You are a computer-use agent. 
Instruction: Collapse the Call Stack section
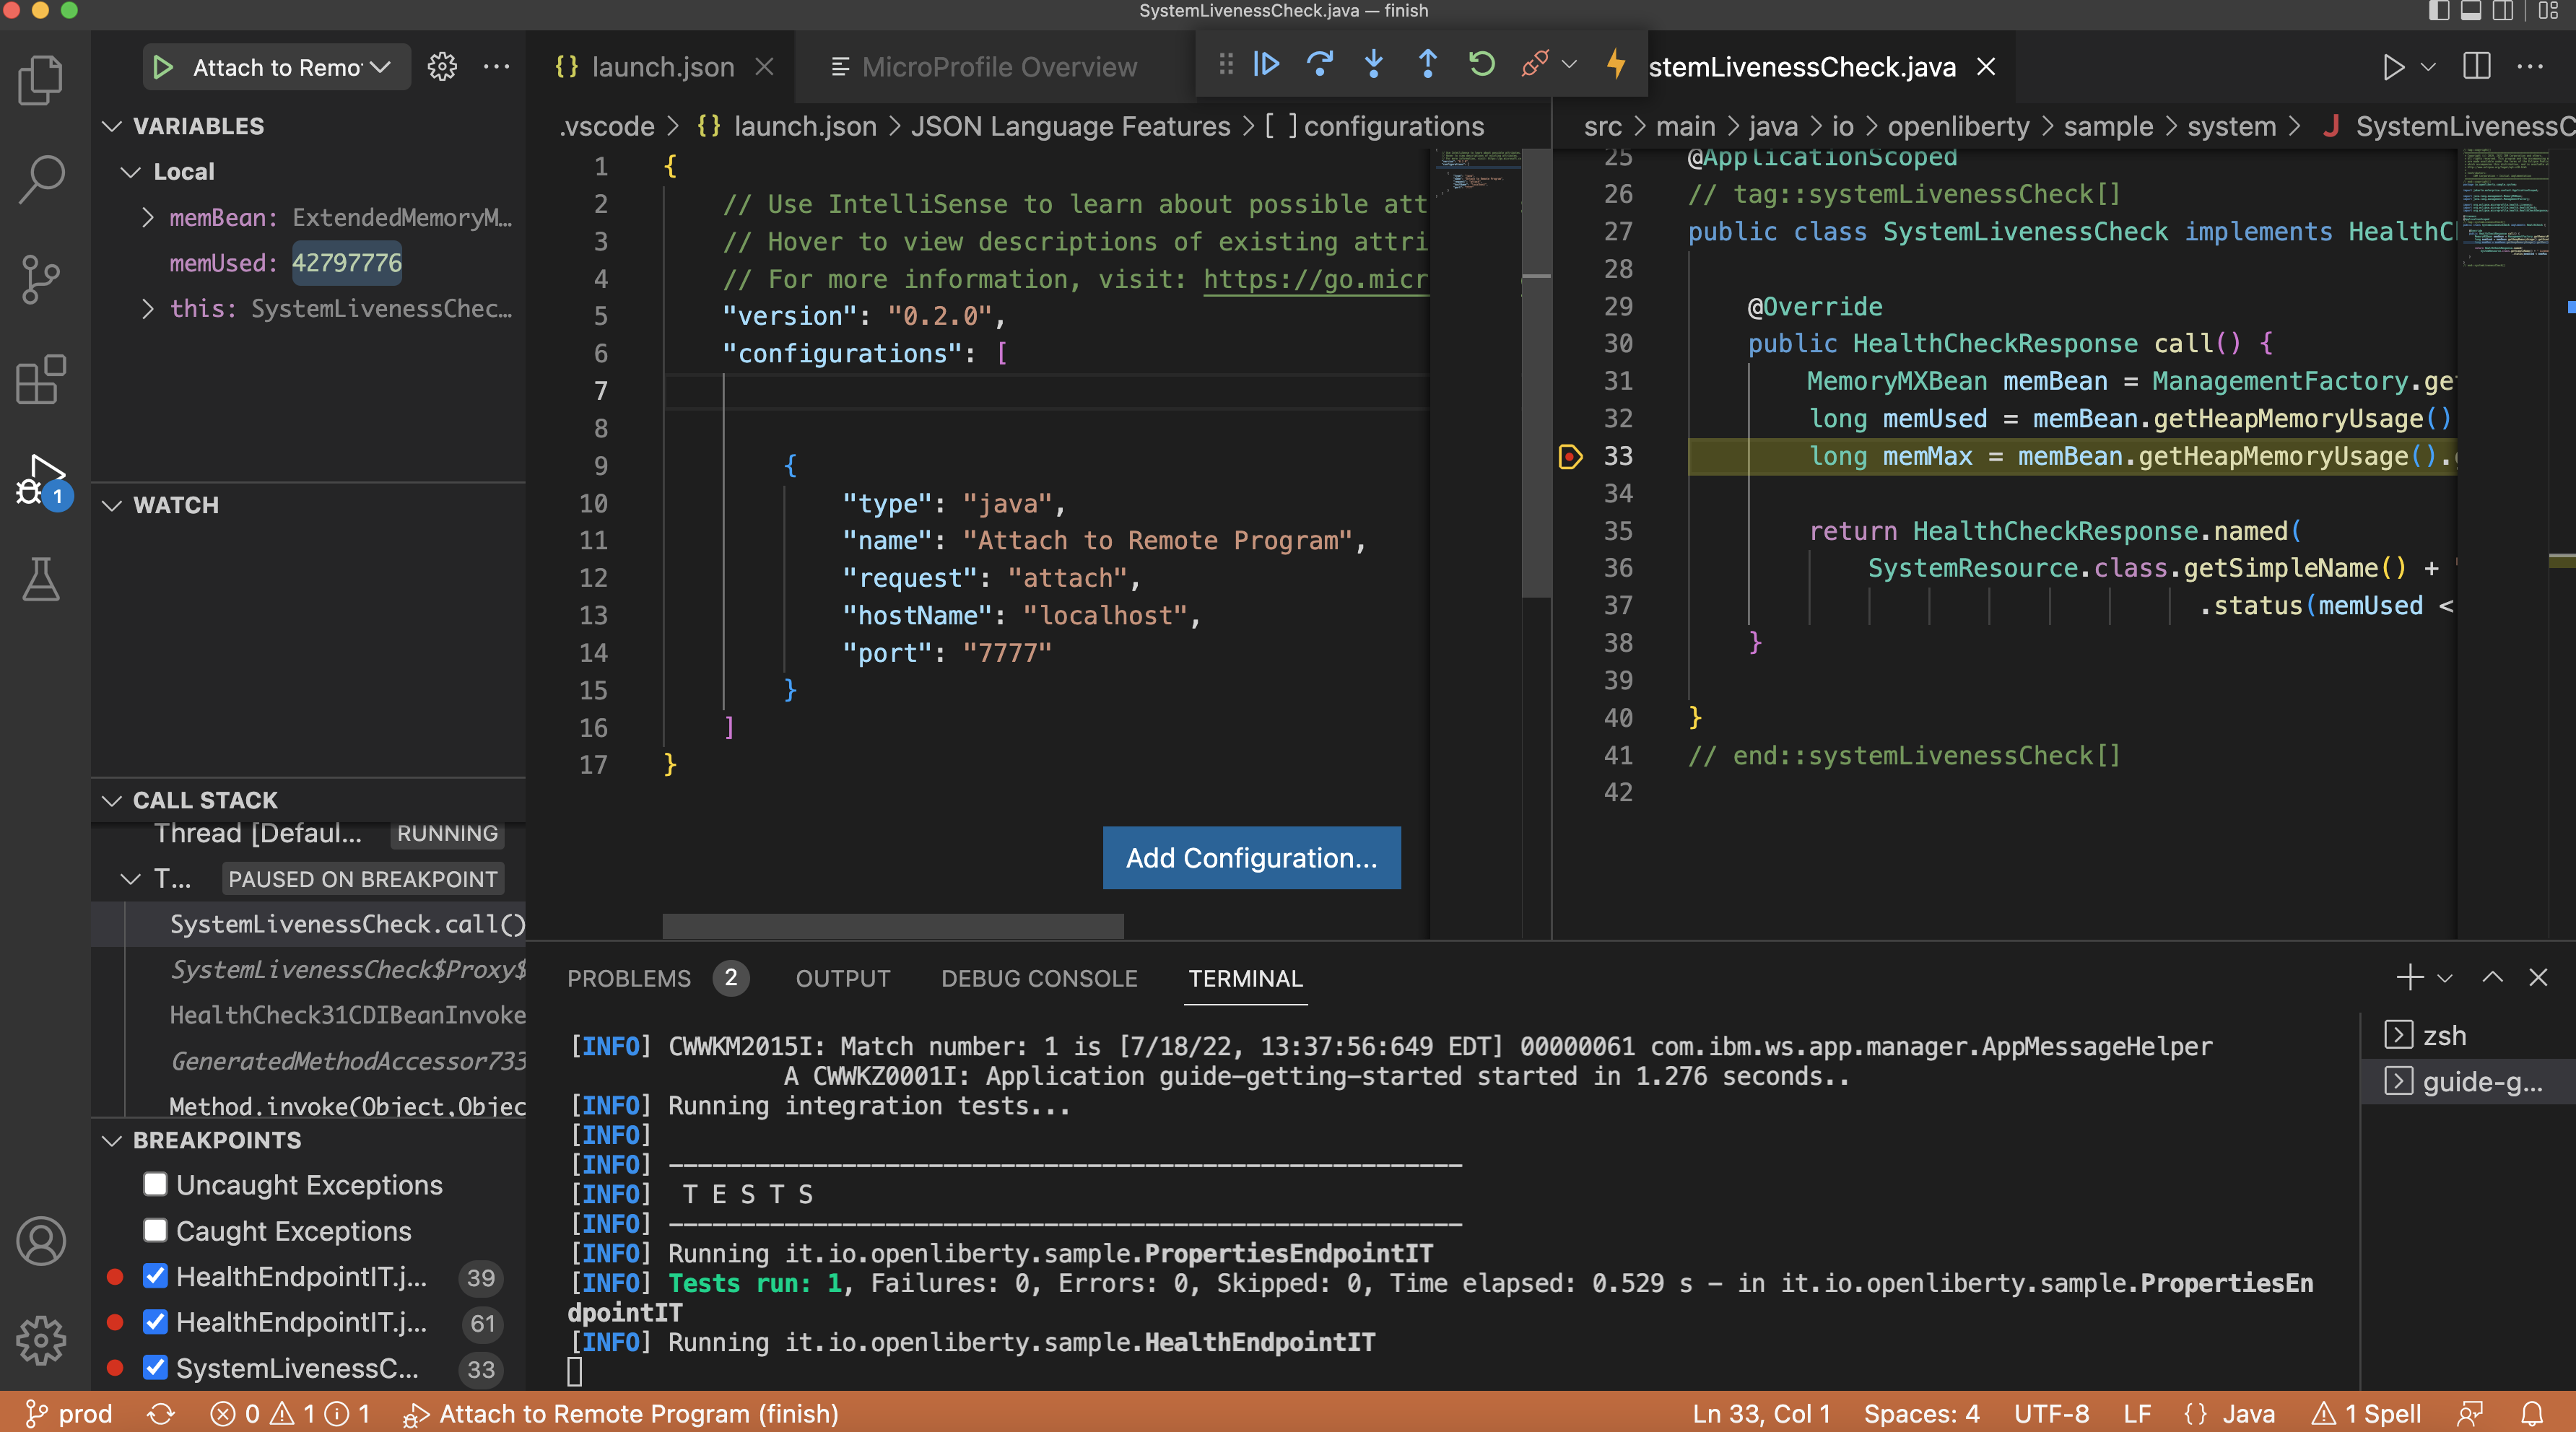click(x=112, y=800)
